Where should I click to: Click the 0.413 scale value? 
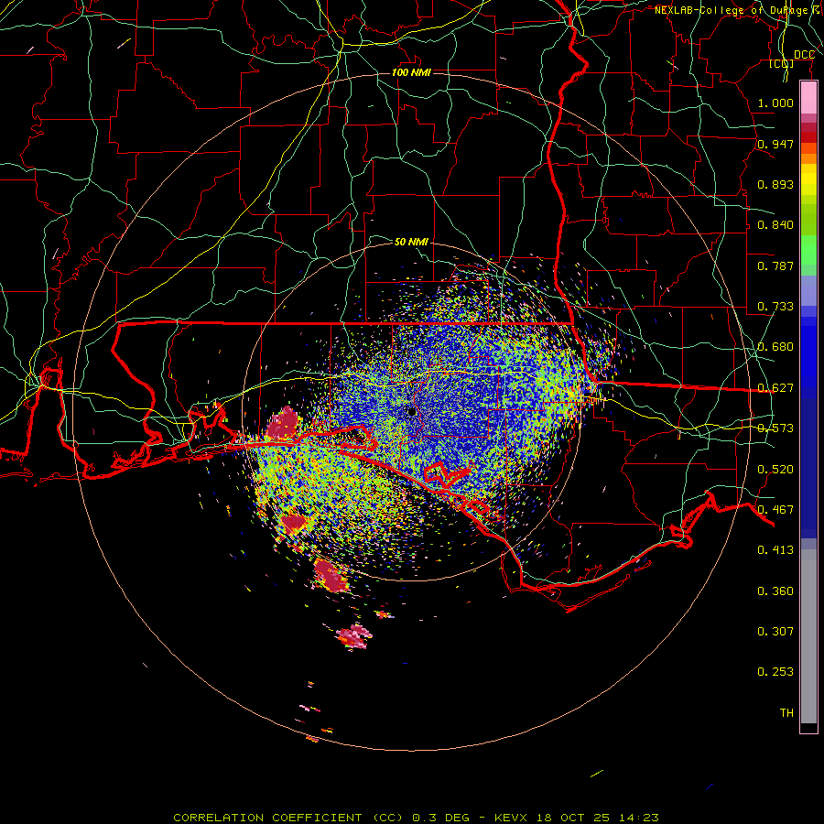(x=775, y=550)
